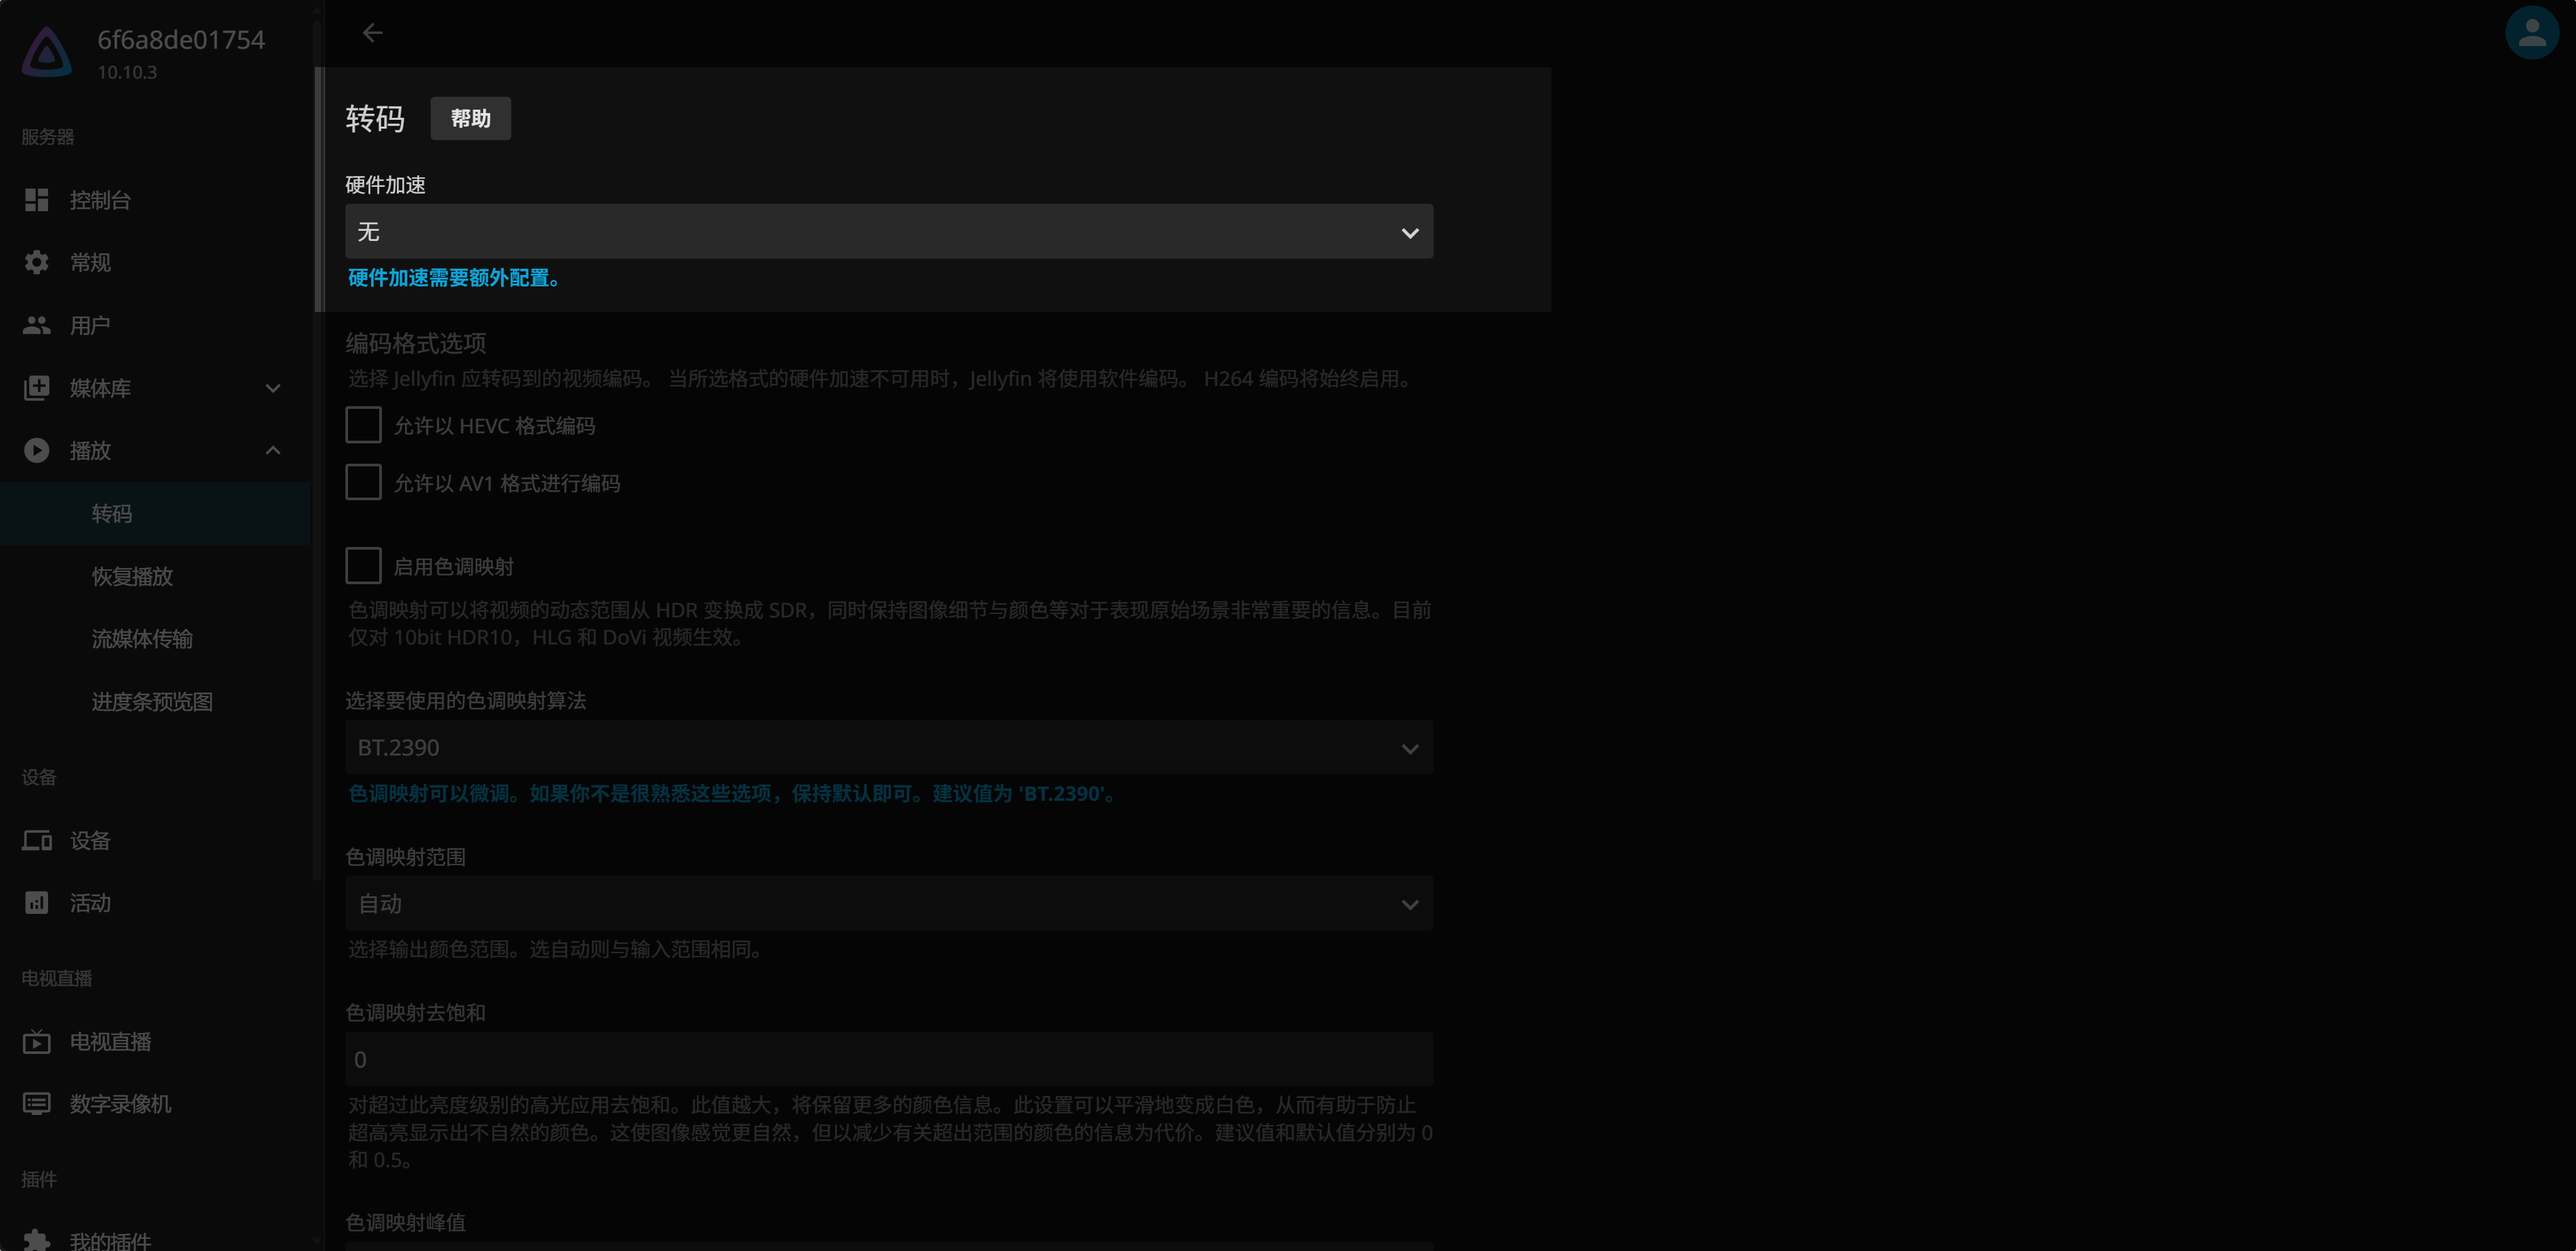Expand the 媒体库 chevron
This screenshot has width=2576, height=1251.
point(273,388)
